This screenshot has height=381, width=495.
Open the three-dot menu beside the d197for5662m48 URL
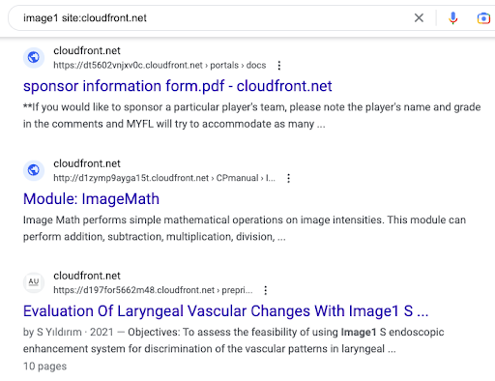tap(265, 290)
